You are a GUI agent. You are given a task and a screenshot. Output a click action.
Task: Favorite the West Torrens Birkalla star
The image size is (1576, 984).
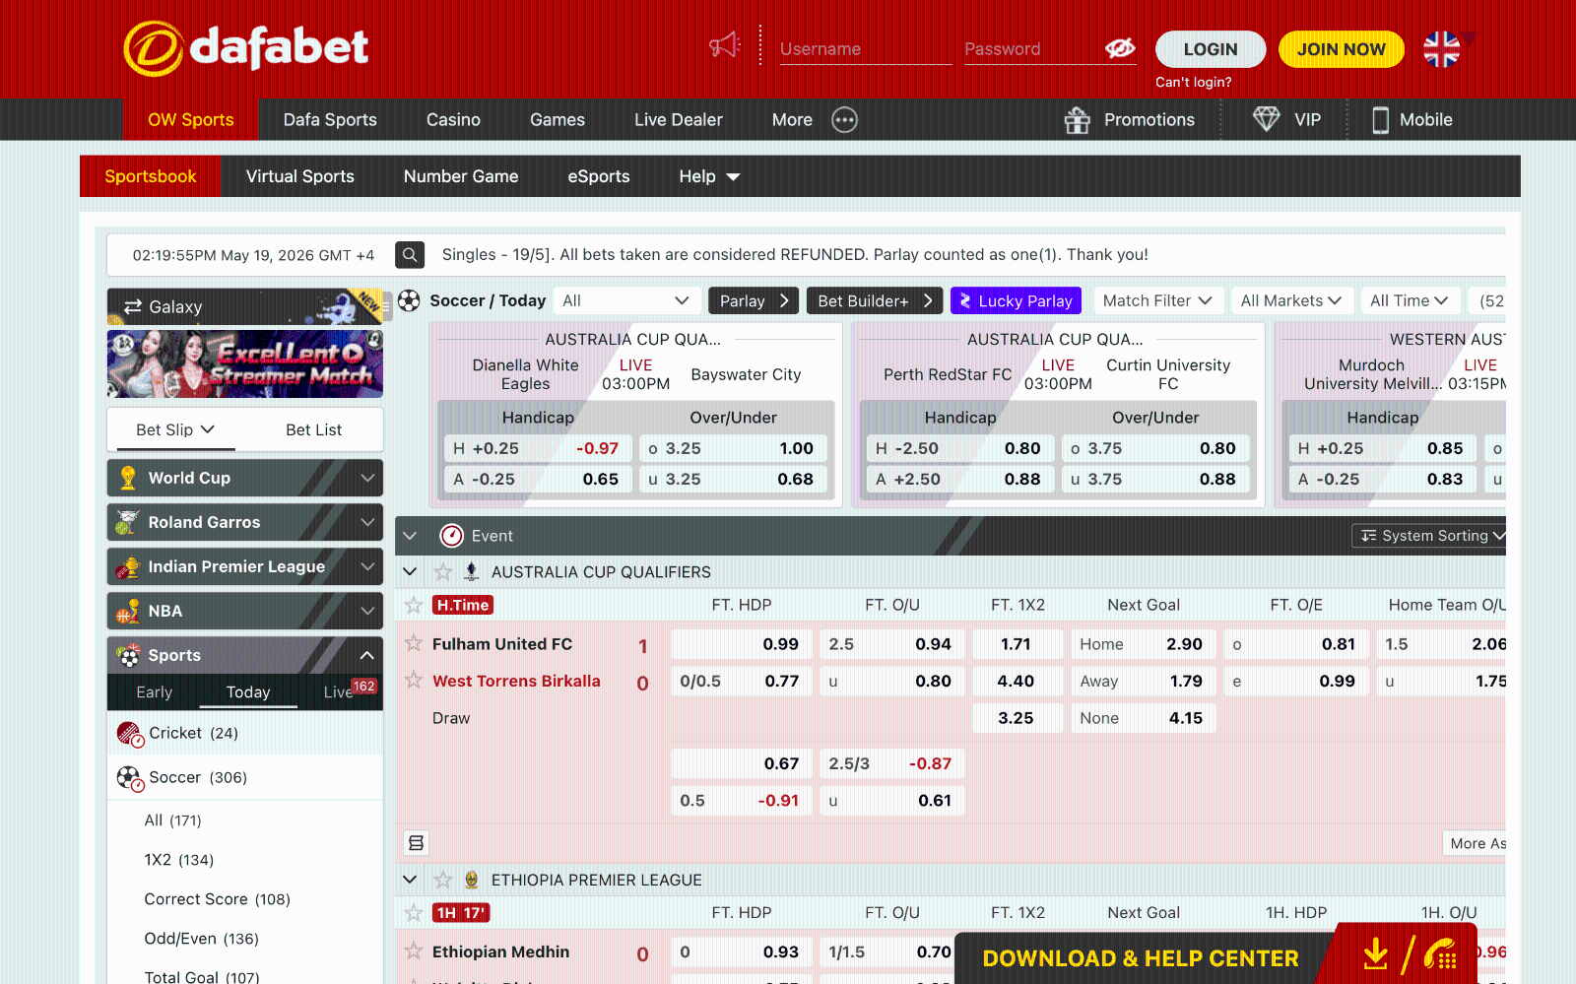coord(414,680)
